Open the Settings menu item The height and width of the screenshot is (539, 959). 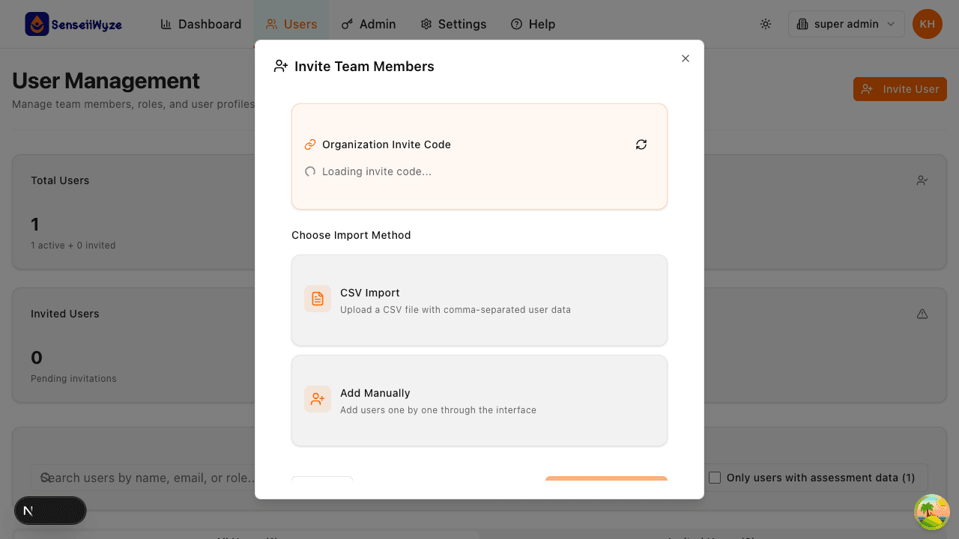coord(453,24)
